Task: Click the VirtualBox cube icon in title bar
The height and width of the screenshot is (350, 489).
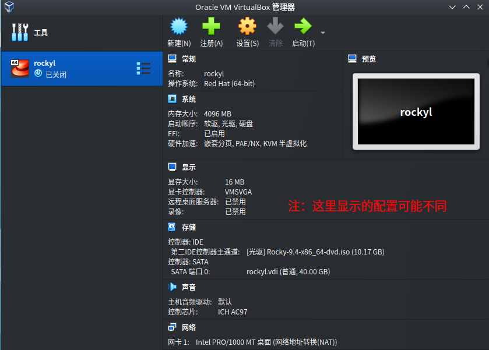Action: [9, 7]
